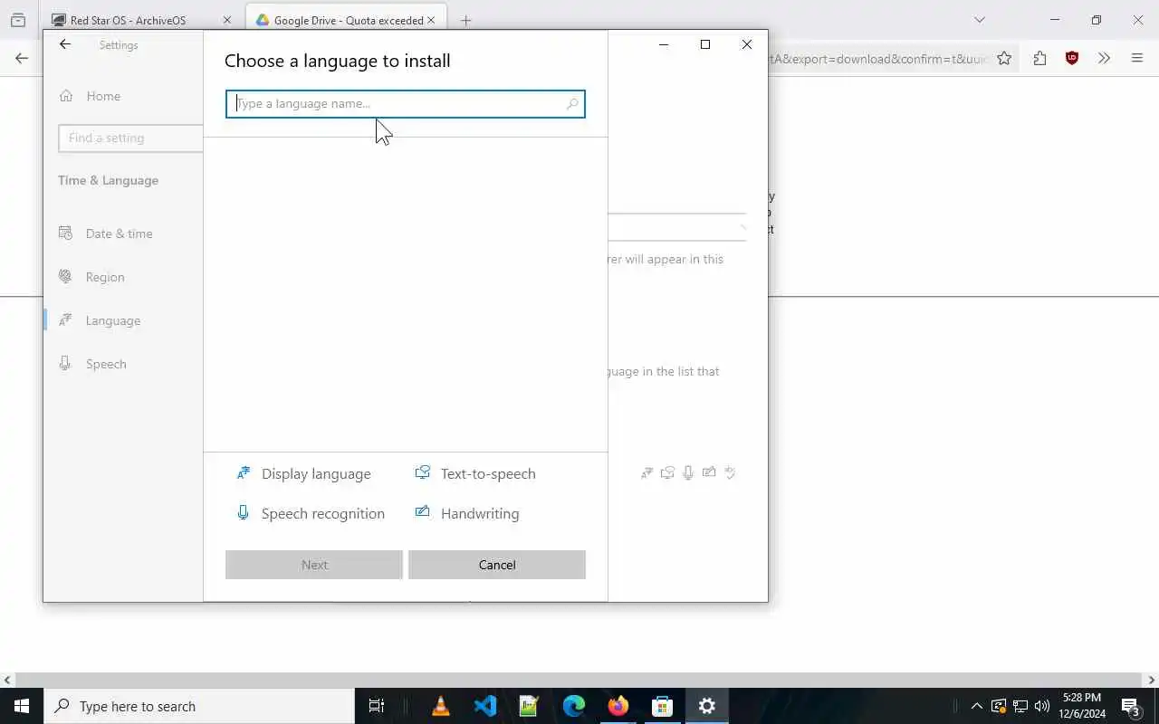Cancel the language install dialog
Screen dimensions: 1159x724
point(497,565)
